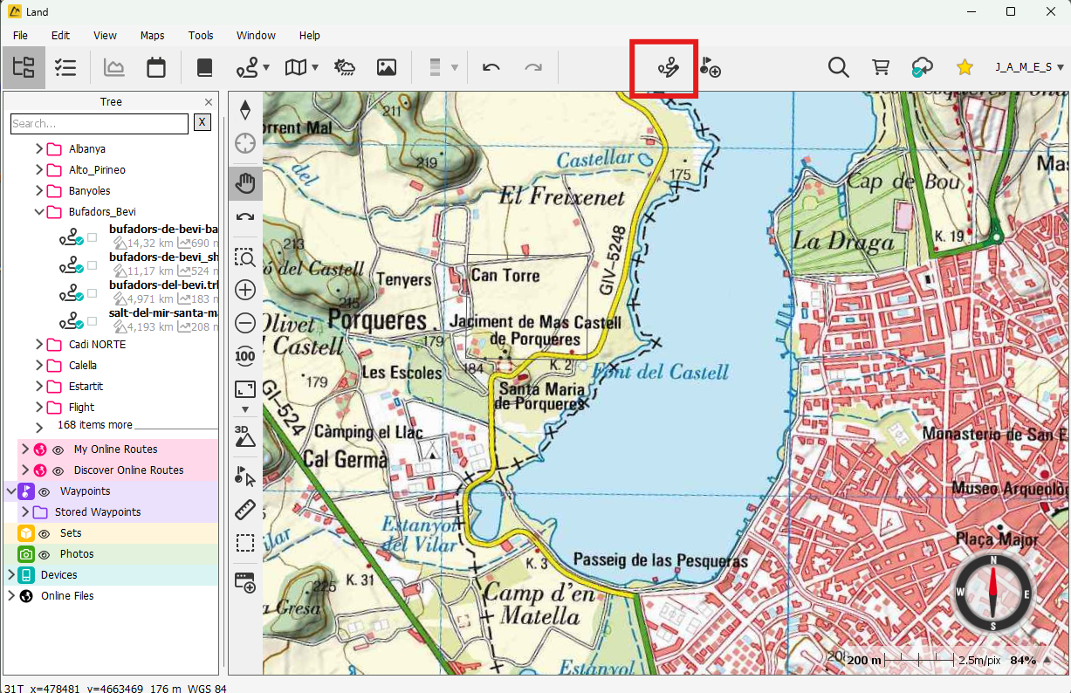Clear search with the X button
1071x693 pixels.
[203, 123]
